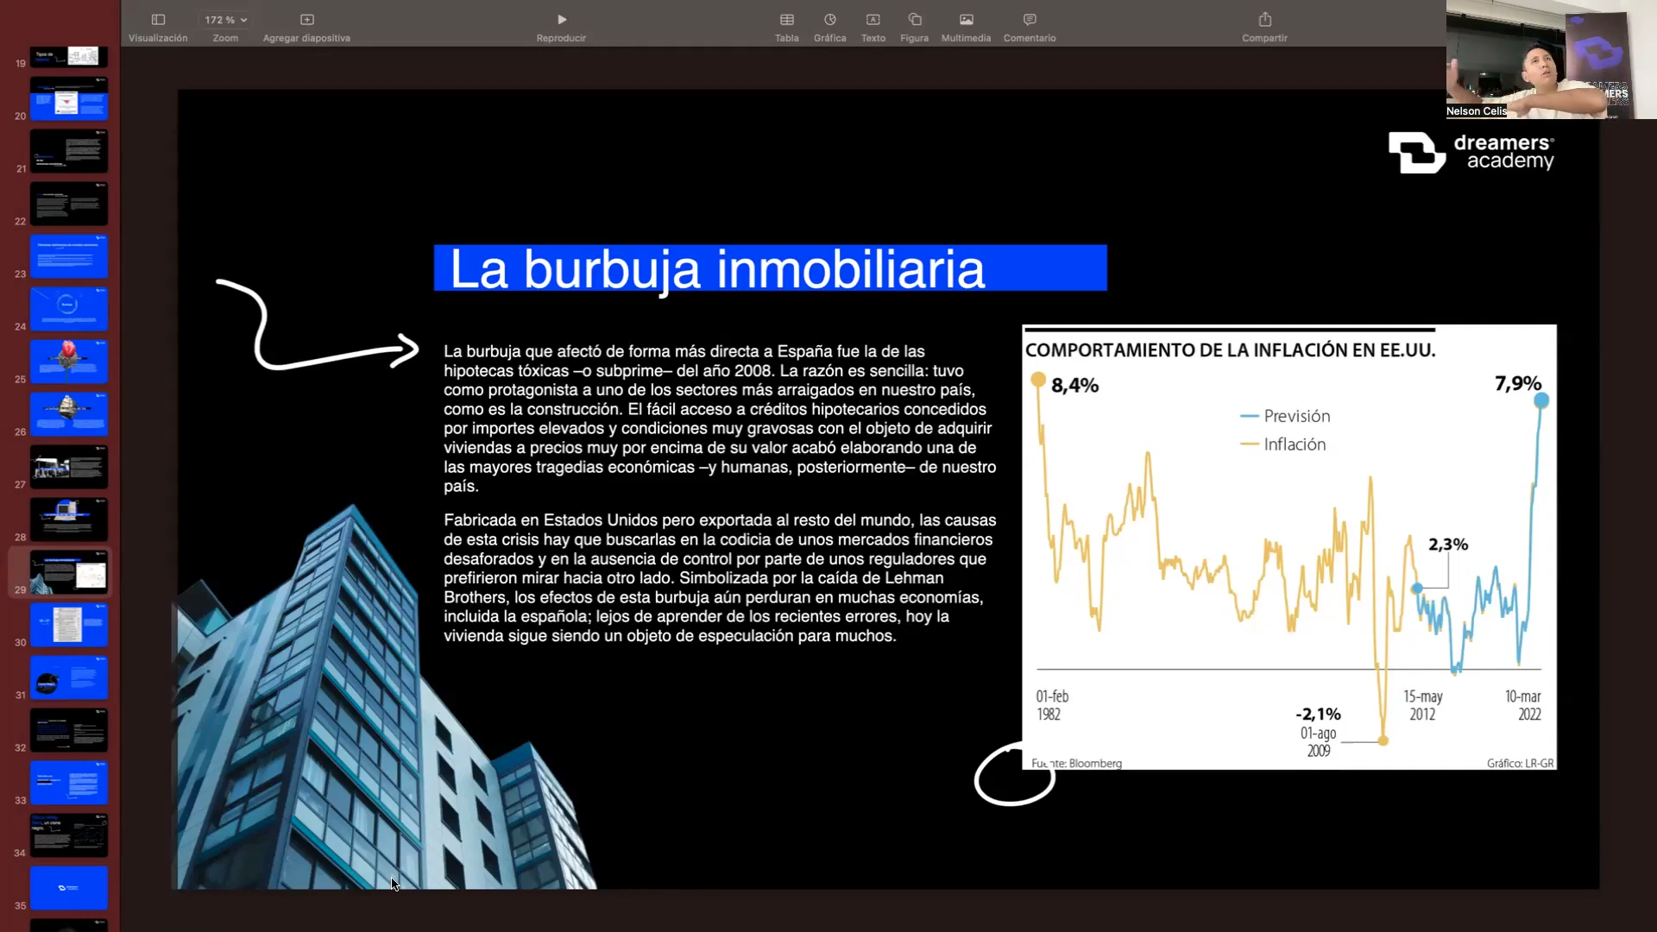Click the inflation chart image on slide

pyautogui.click(x=1288, y=547)
